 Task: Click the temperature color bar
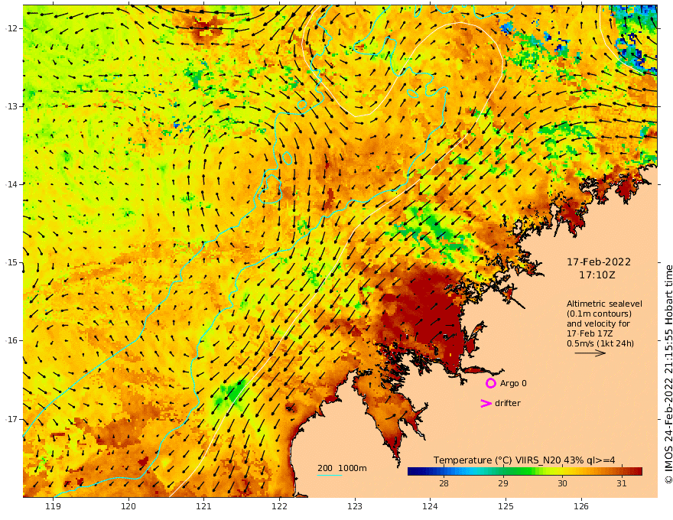click(525, 472)
